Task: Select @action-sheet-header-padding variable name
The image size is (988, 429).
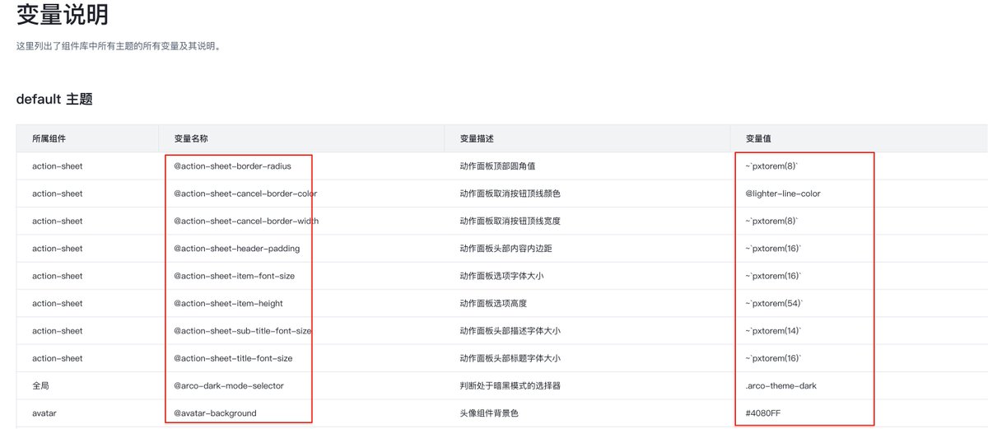Action: [237, 249]
